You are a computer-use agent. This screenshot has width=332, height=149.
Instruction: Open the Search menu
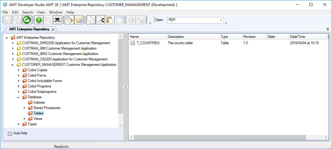(28, 12)
